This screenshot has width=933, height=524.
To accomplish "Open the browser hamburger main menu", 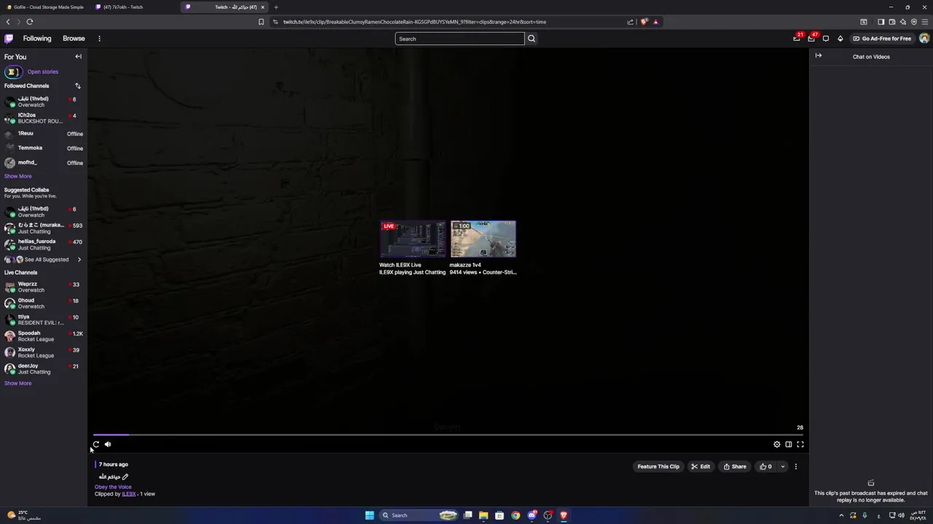I will [925, 22].
